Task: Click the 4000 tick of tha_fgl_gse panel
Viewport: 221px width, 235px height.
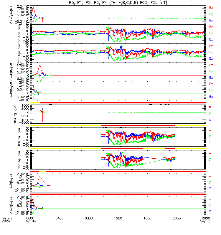Action: [25, 106]
